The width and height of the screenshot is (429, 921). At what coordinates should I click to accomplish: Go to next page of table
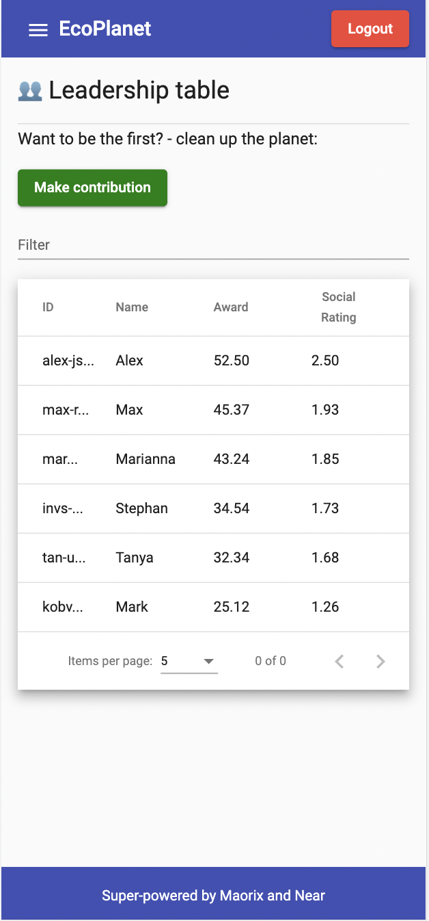click(380, 661)
